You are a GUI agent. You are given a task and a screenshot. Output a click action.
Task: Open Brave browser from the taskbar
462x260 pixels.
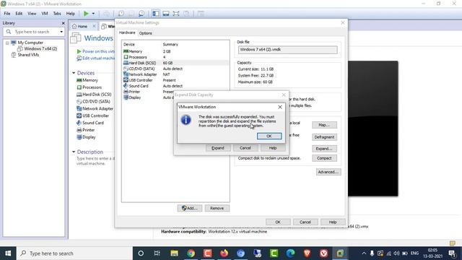308,253
